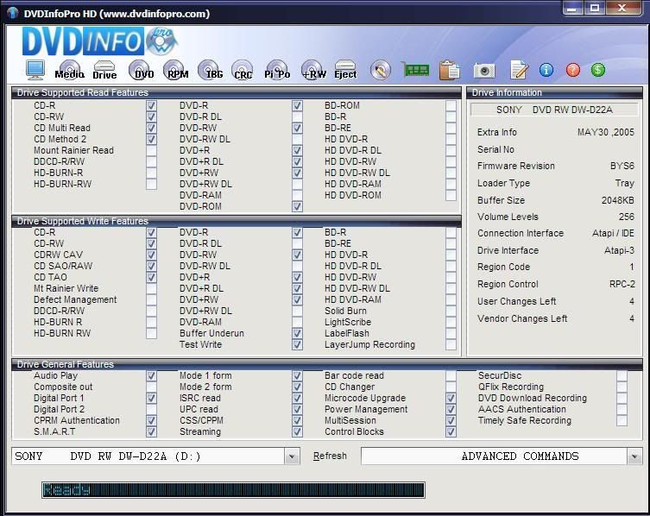Click the DVDInfo Pro logo
650x516 pixels.
click(99, 41)
